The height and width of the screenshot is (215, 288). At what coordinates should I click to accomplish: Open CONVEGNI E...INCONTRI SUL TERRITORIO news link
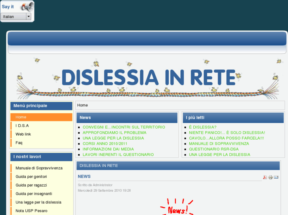pyautogui.click(x=124, y=127)
